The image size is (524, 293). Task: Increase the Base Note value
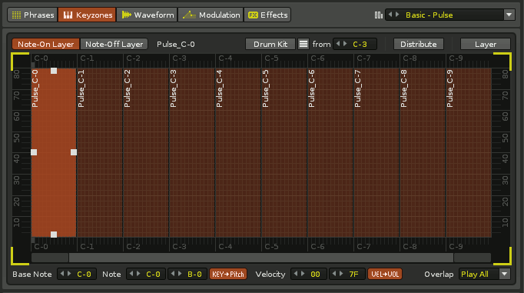coord(69,274)
